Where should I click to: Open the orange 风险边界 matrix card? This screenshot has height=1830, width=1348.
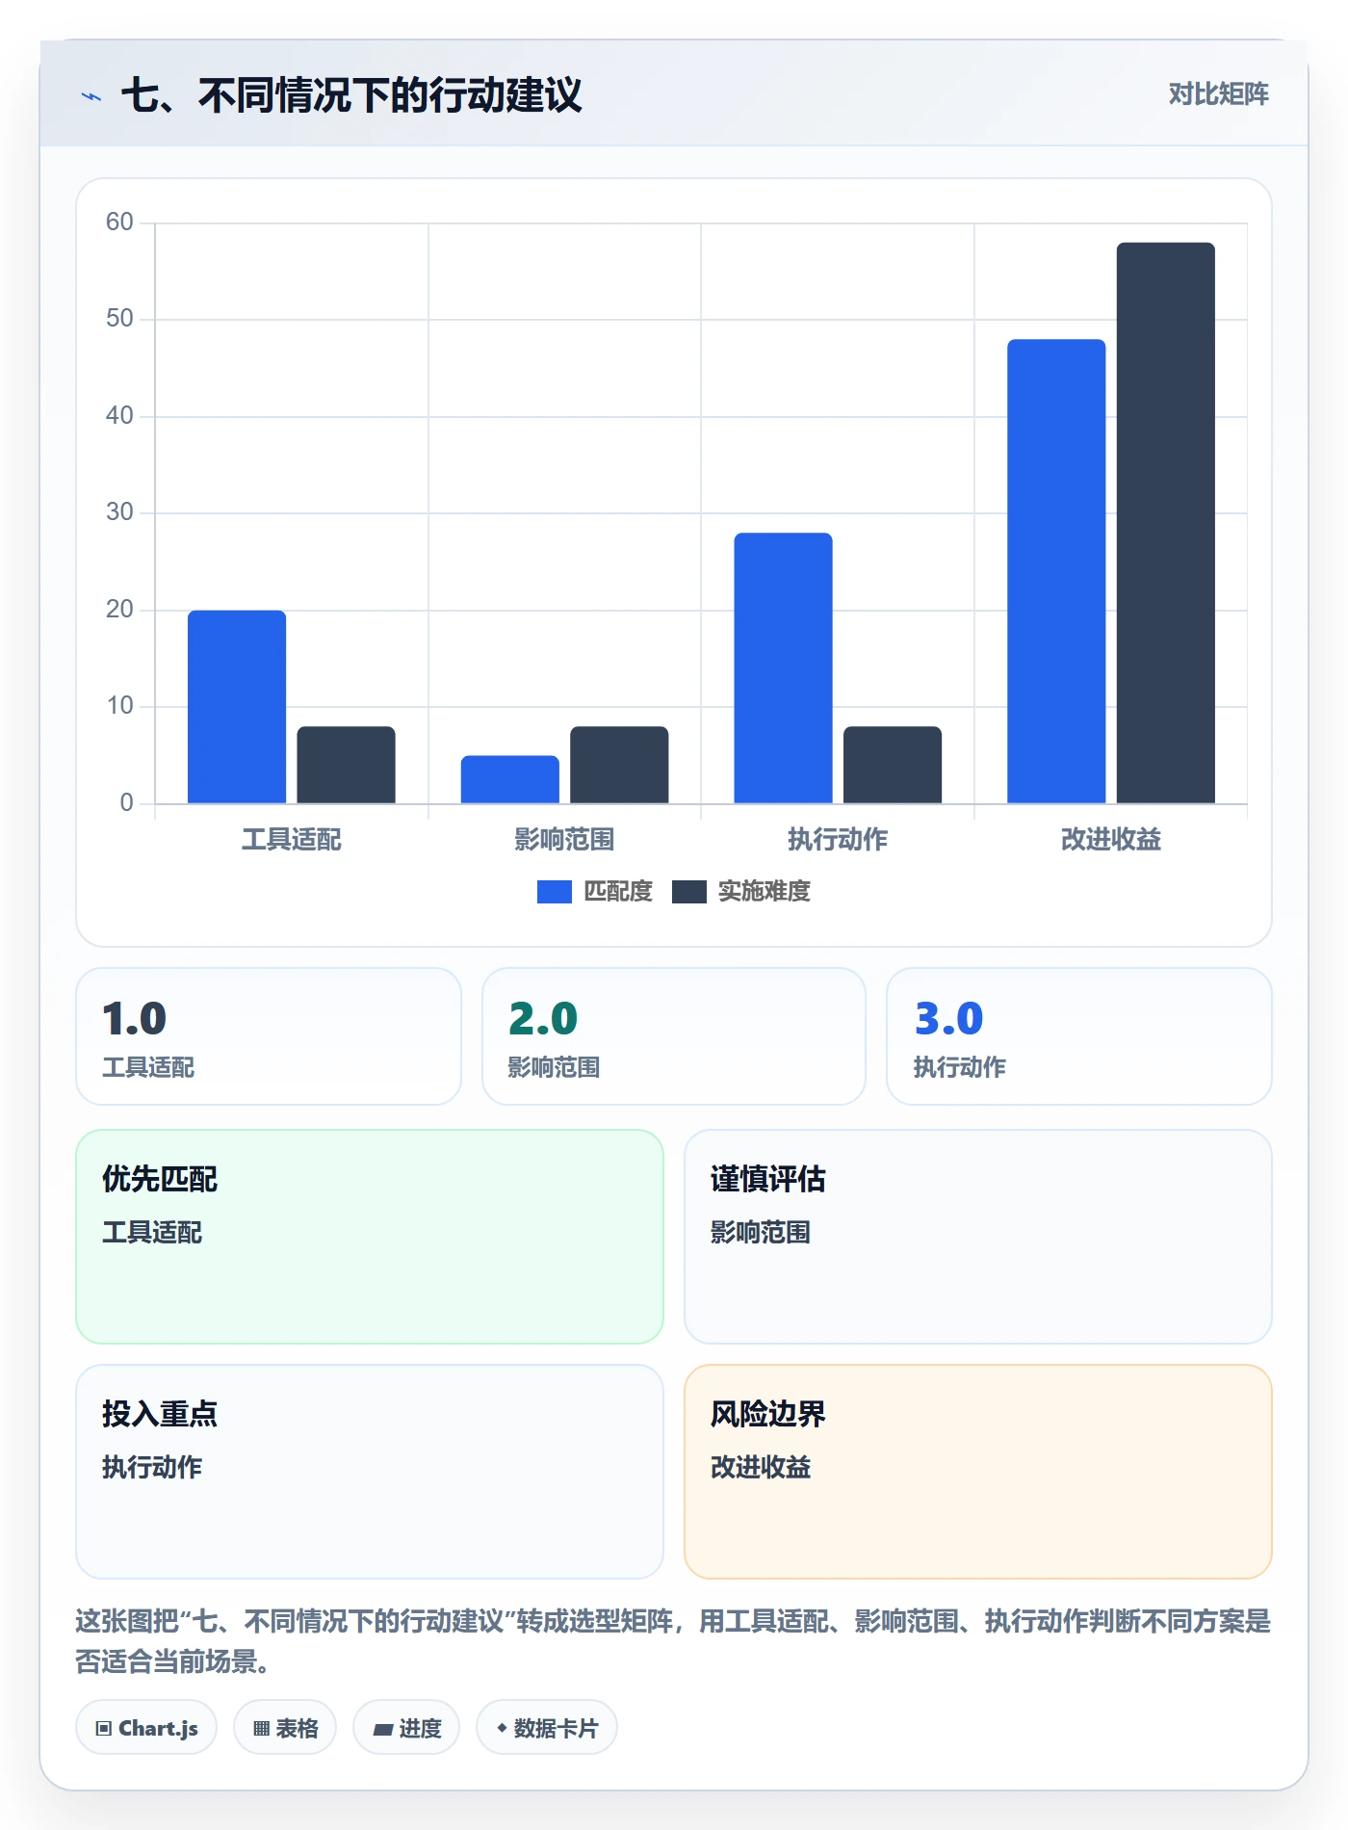[978, 1472]
